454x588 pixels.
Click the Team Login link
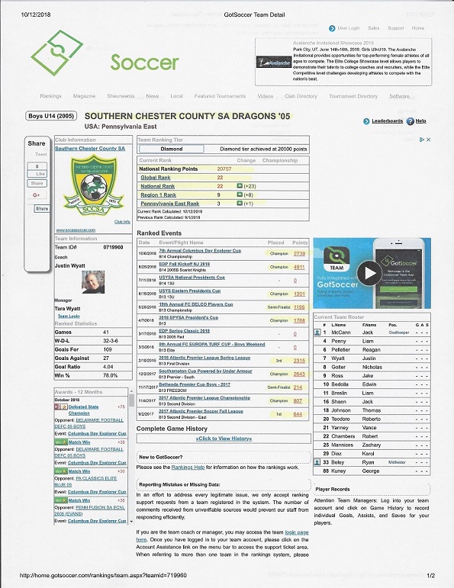pyautogui.click(x=69, y=316)
